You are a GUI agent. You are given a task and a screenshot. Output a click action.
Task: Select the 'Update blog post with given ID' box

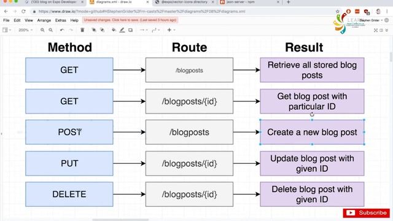click(x=312, y=163)
